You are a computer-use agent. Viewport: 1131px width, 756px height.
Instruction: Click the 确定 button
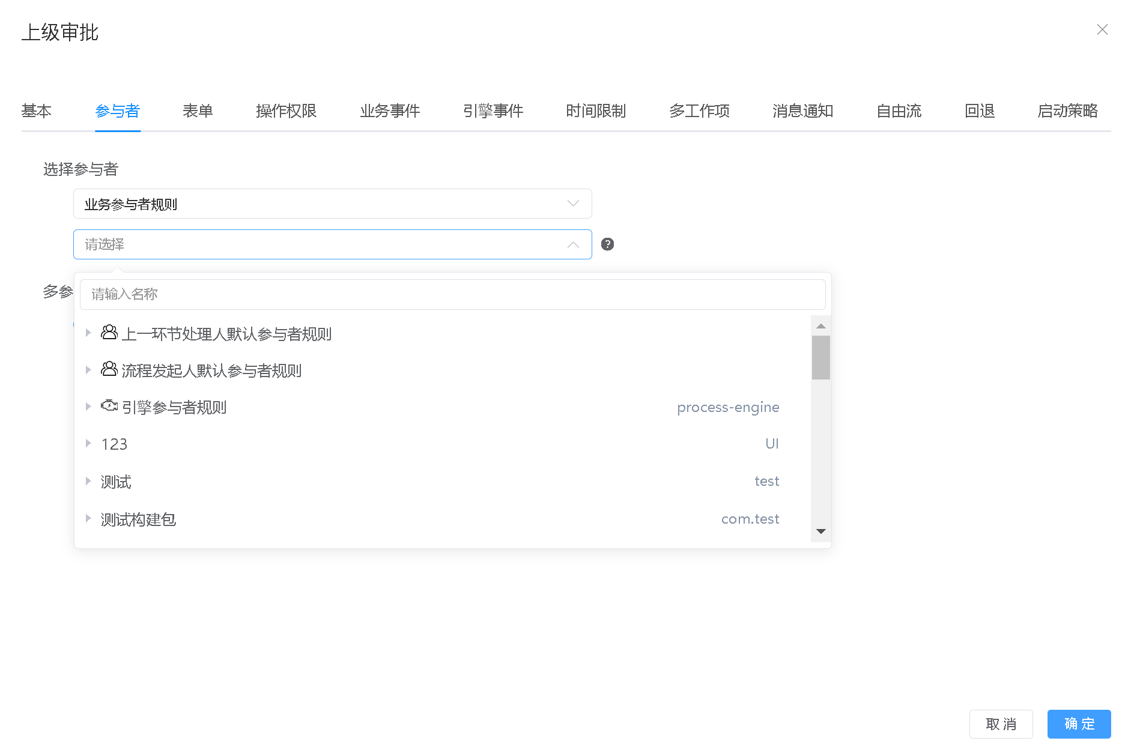1078,724
